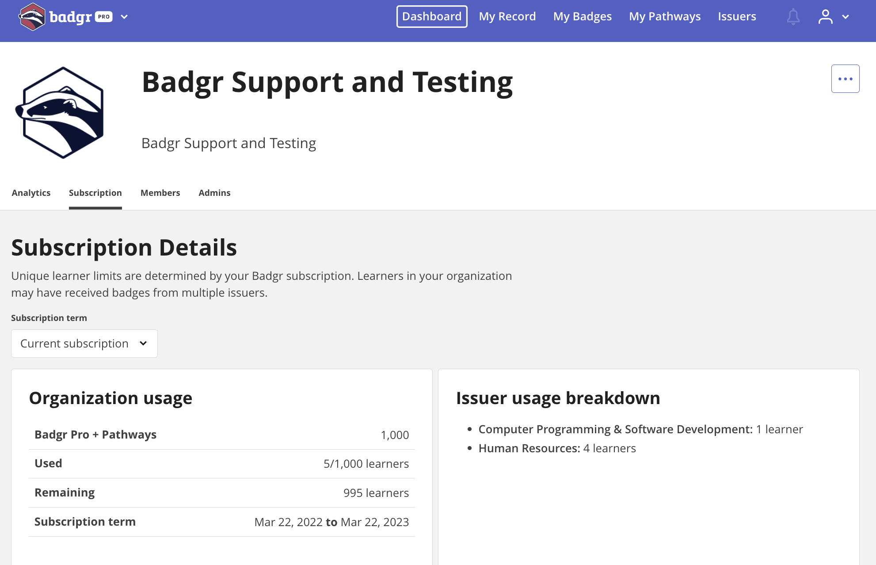
Task: Click the Used row label
Action: (48, 463)
